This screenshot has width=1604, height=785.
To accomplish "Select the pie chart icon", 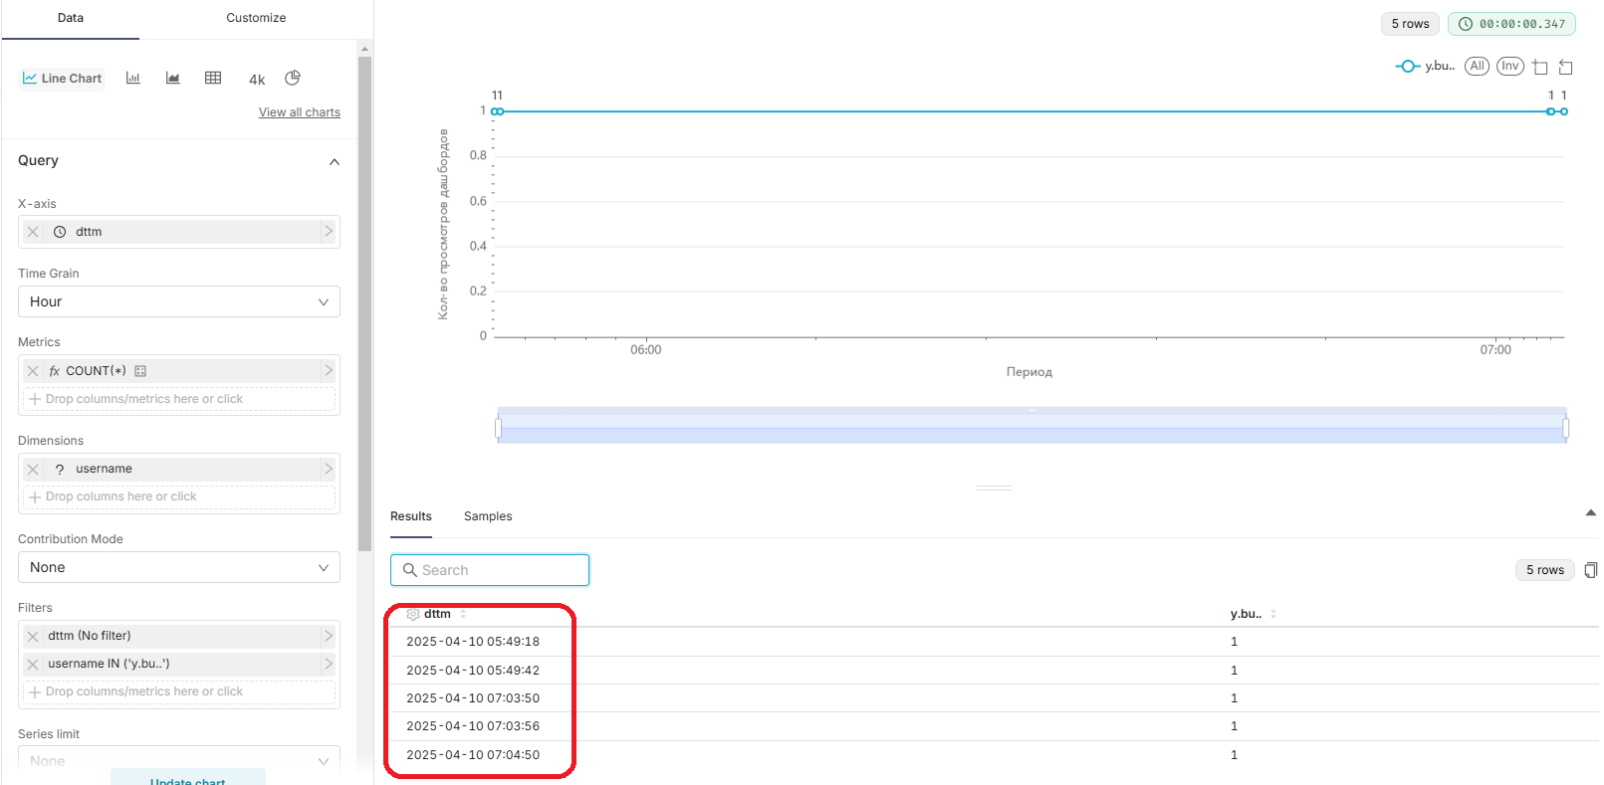I will pos(293,78).
